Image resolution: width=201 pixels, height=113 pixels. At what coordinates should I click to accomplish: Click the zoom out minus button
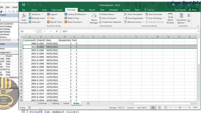170,108
